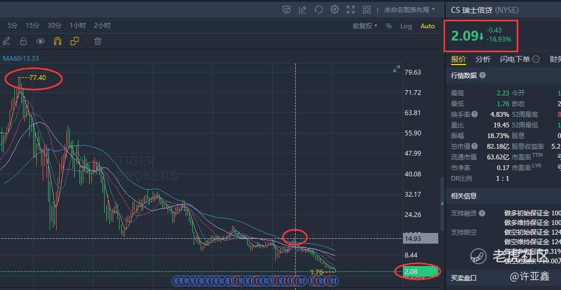Click the 量比 value 19.45
Viewport: 561px width, 290px height.
pos(501,125)
